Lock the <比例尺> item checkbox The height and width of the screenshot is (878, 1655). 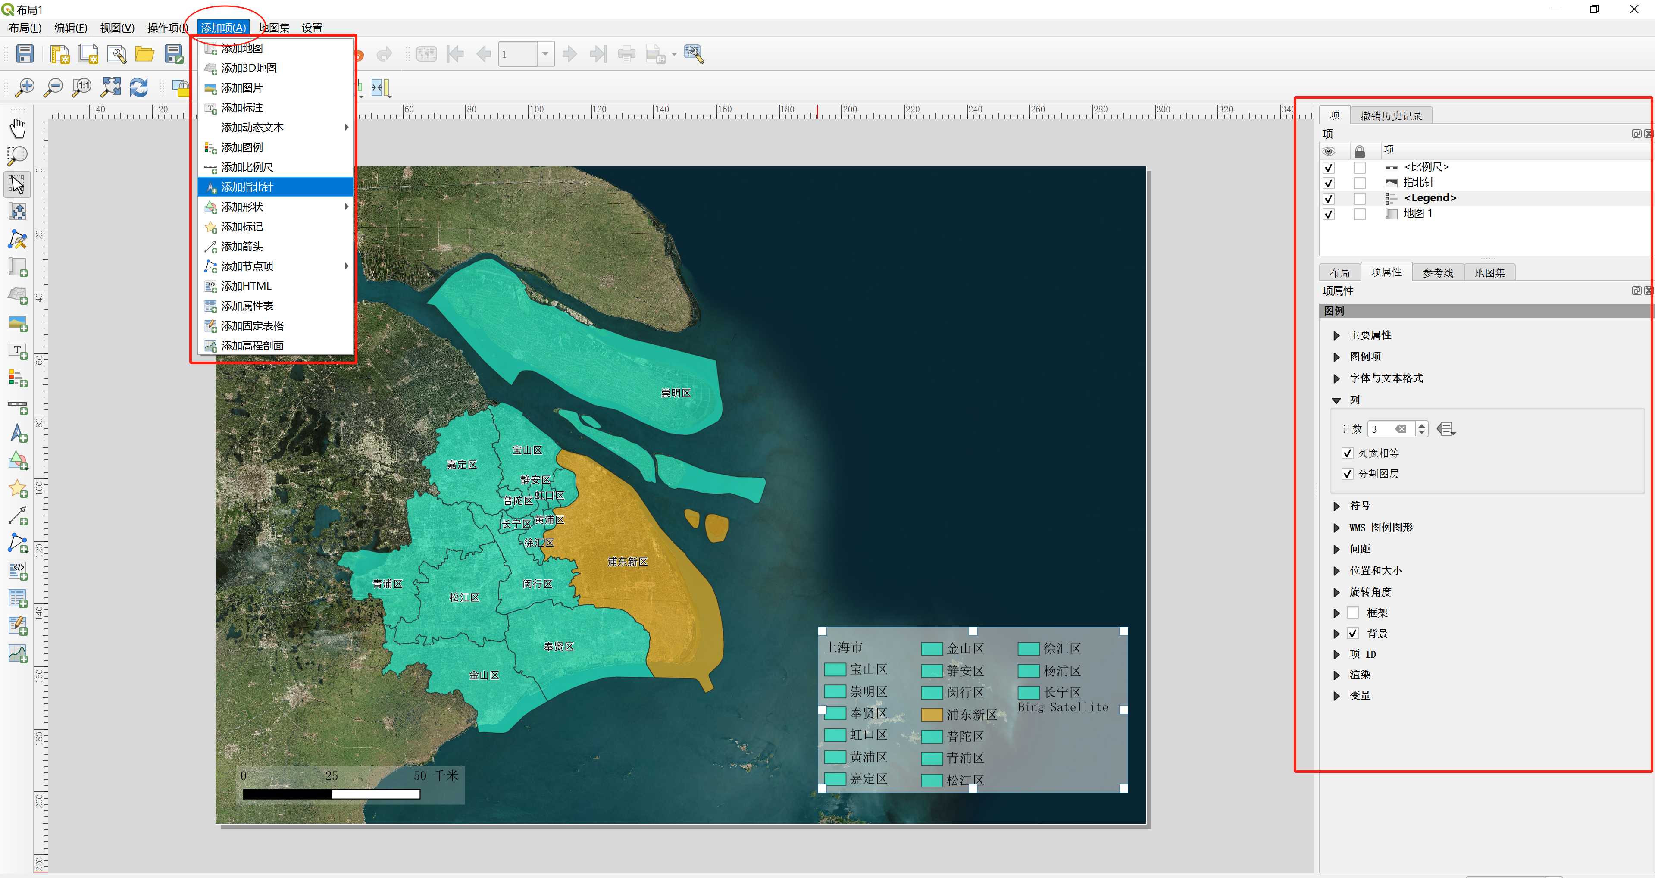tap(1359, 168)
